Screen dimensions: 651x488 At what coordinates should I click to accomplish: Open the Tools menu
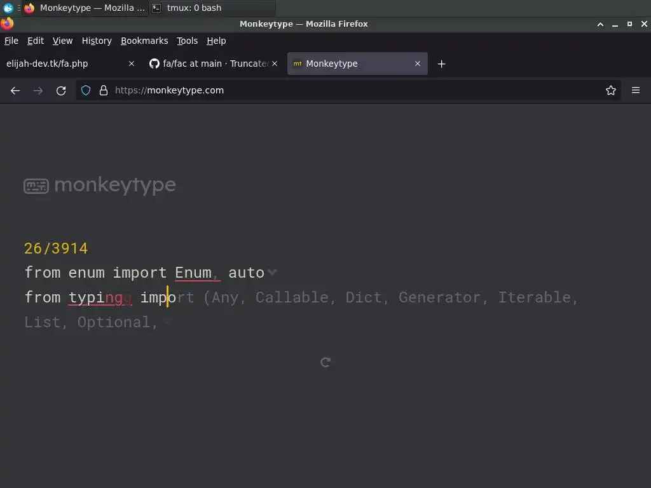(x=188, y=41)
